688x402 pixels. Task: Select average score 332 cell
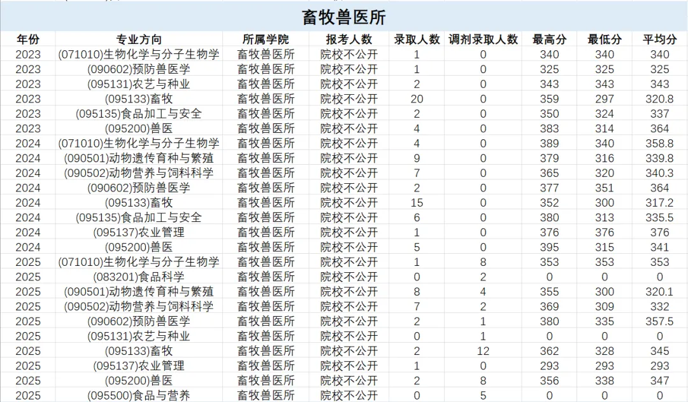coord(659,307)
